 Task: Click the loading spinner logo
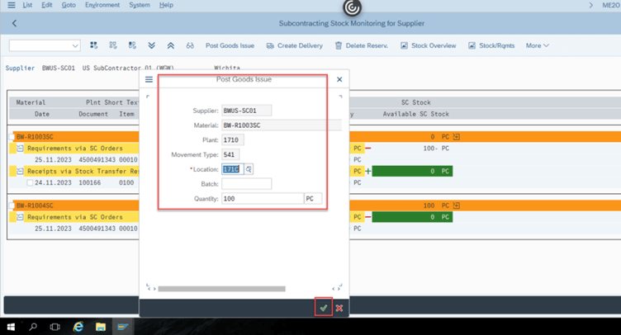(x=352, y=7)
